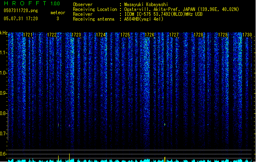Click the Receiver field label
Image resolution: width=256 pixels, height=162 pixels.
click(x=83, y=14)
